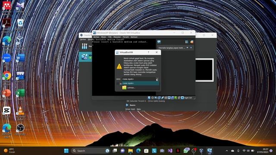
Task: Open the clock and date flyout
Action: tap(263, 151)
